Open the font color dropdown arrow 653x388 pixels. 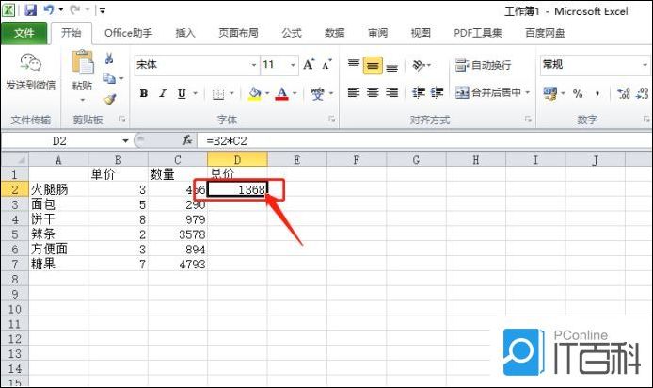click(x=295, y=93)
